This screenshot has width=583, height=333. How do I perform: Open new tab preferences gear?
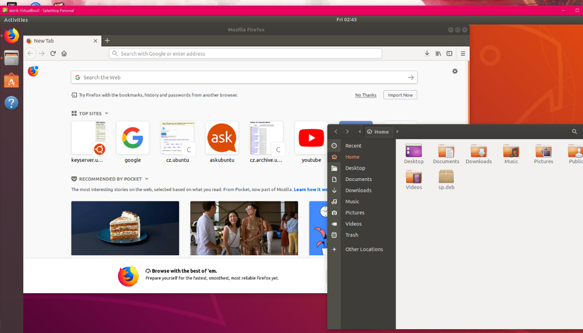tap(455, 71)
